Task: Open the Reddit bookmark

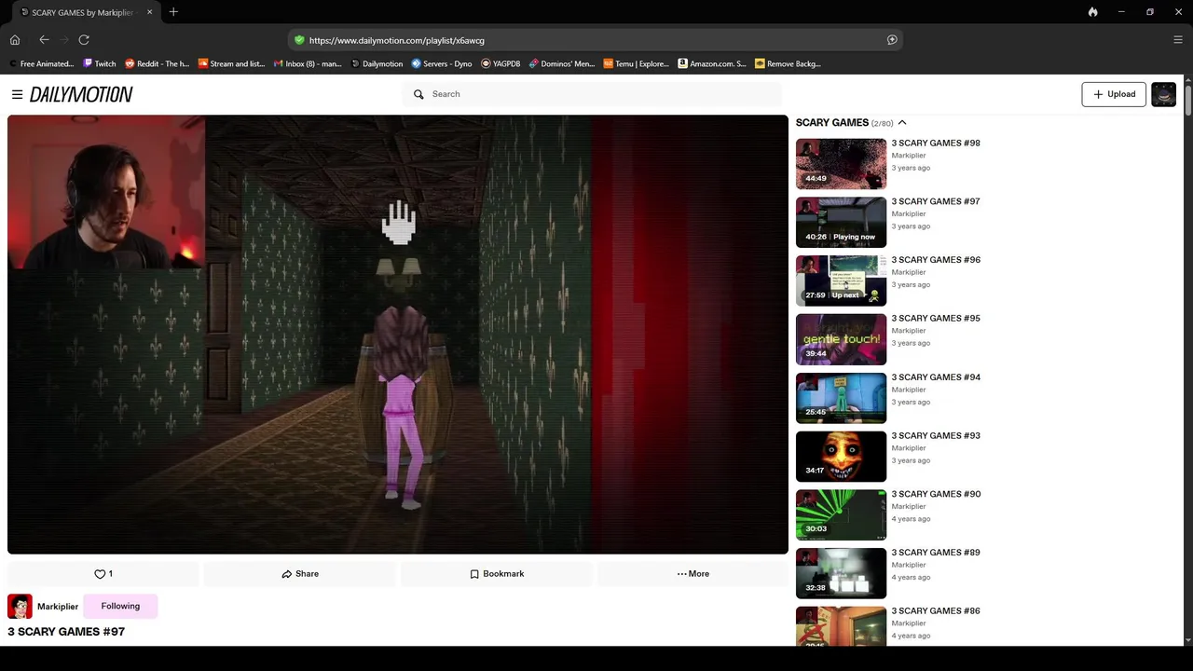Action: (x=157, y=64)
